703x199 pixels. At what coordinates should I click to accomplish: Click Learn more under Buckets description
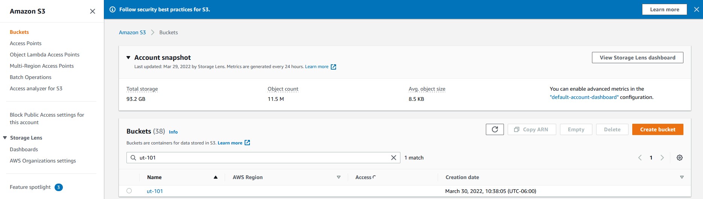(x=230, y=143)
